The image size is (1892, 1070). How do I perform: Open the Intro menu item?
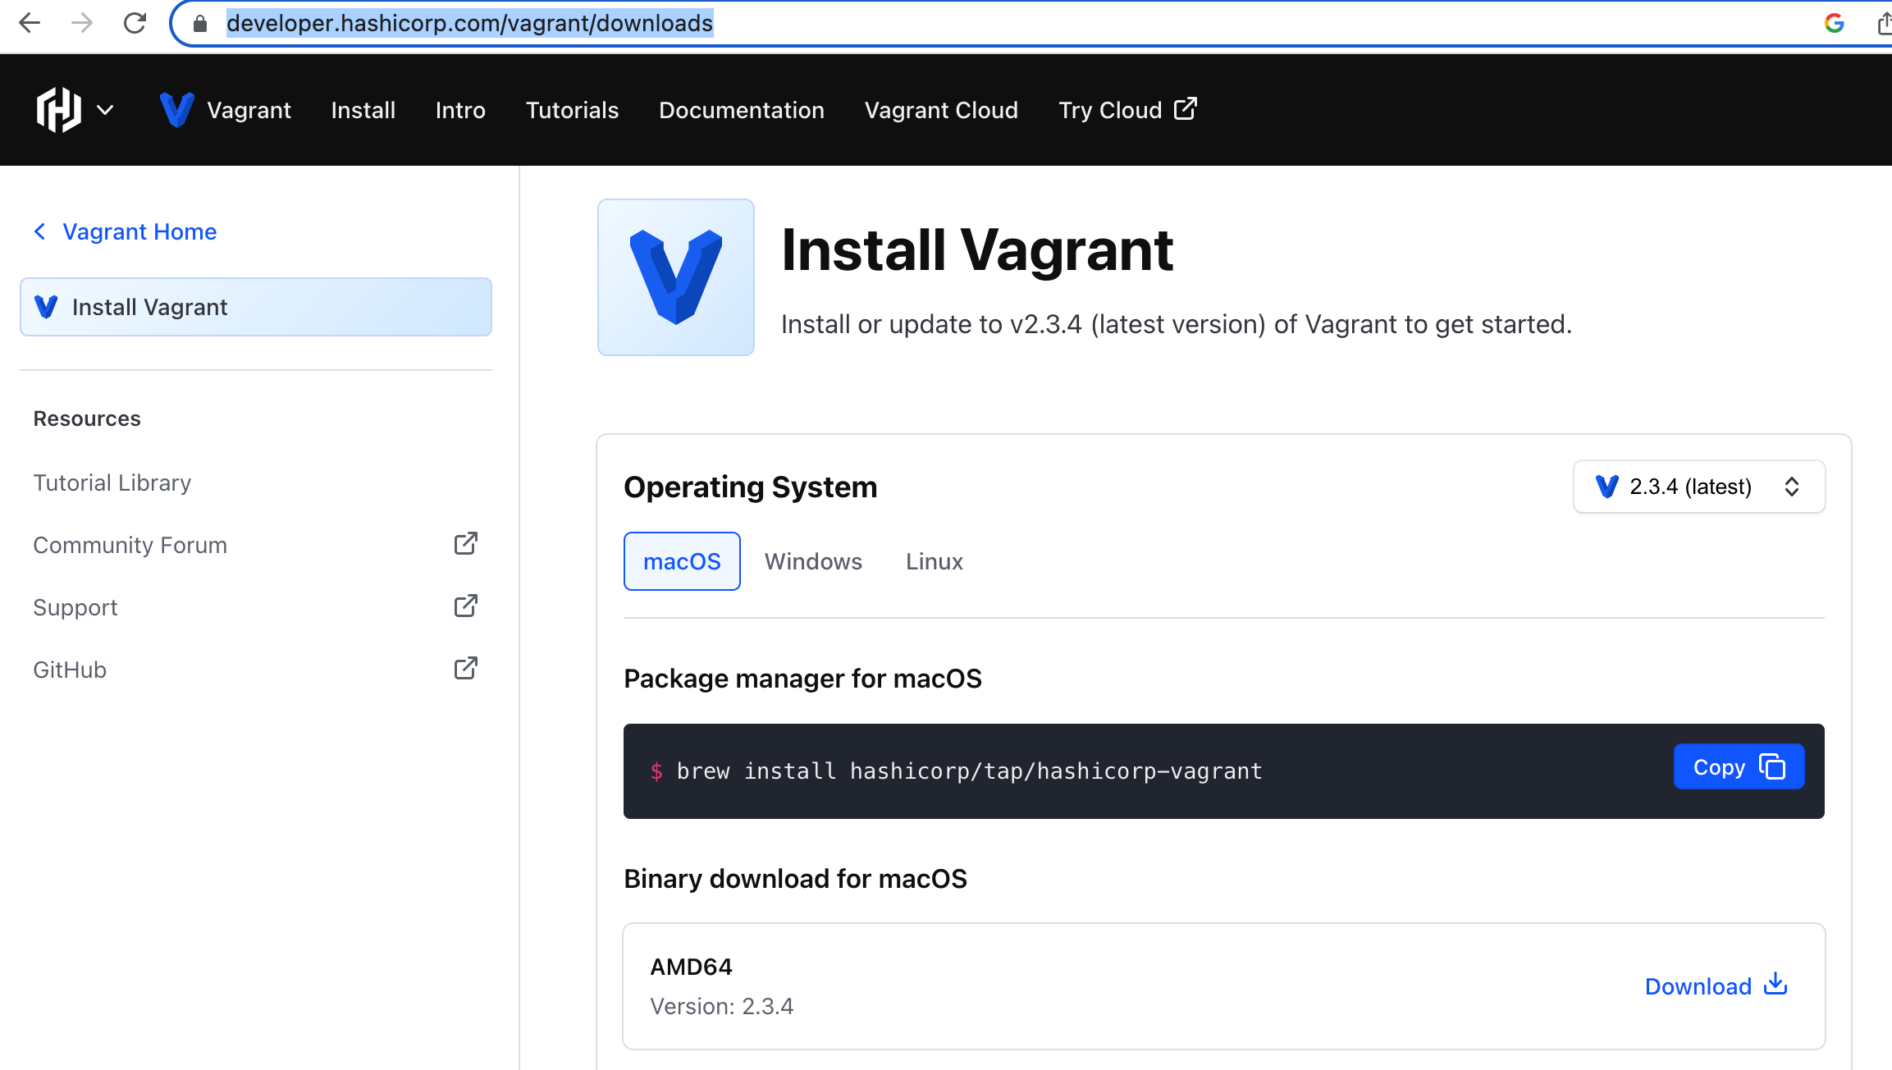click(460, 110)
